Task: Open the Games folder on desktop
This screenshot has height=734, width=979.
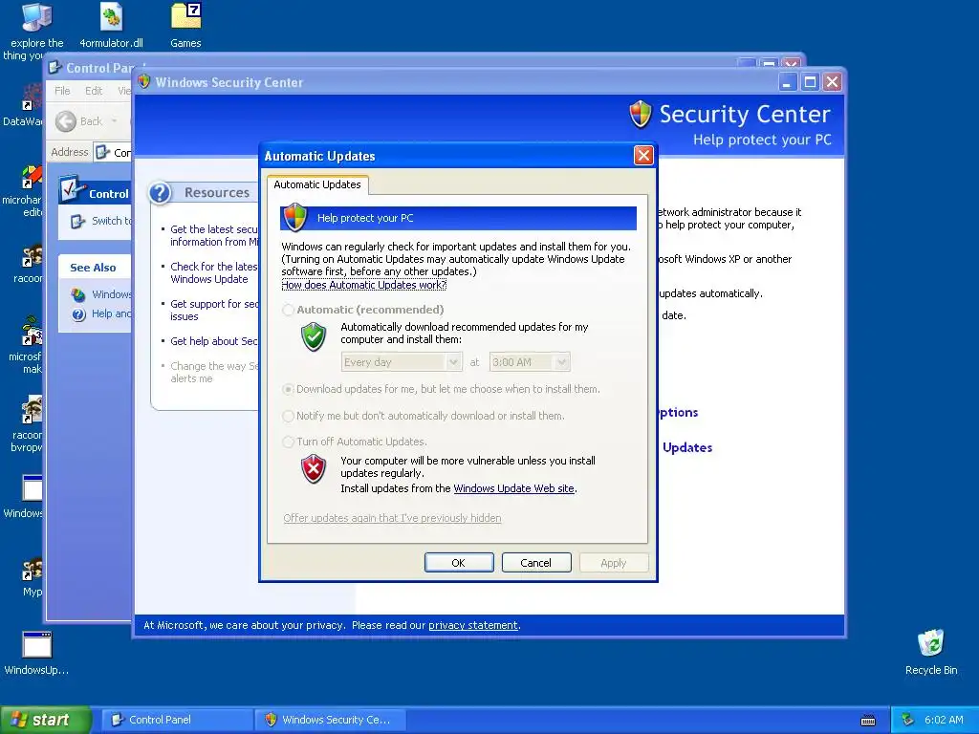Action: tap(186, 25)
